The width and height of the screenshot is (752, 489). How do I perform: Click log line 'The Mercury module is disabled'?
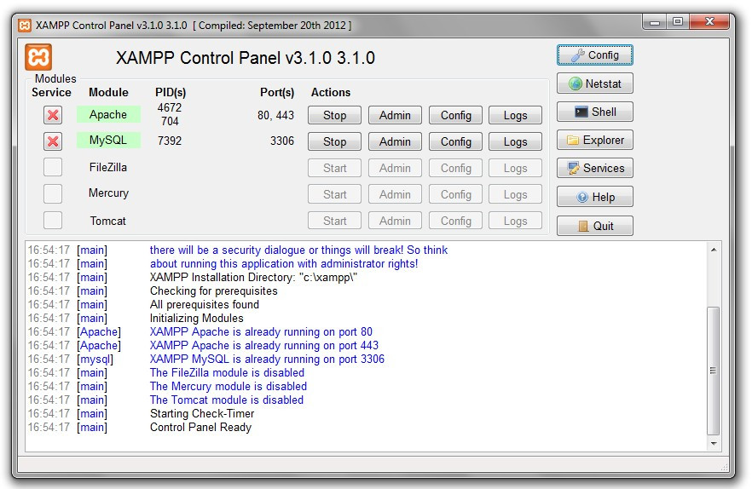coord(228,387)
